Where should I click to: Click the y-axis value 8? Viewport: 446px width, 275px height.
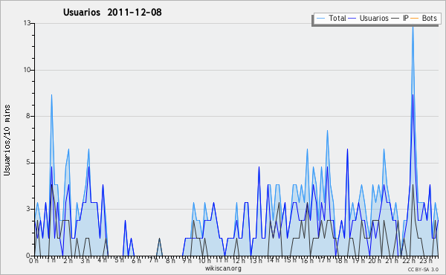click(29, 116)
